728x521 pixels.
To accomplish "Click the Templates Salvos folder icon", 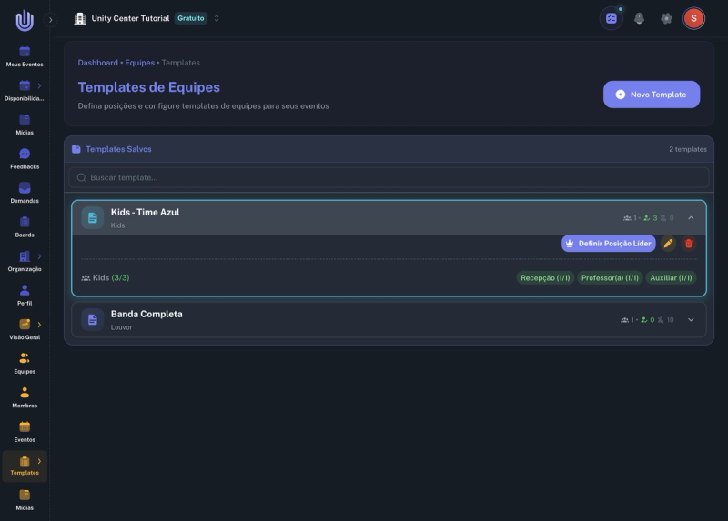I will click(x=76, y=149).
